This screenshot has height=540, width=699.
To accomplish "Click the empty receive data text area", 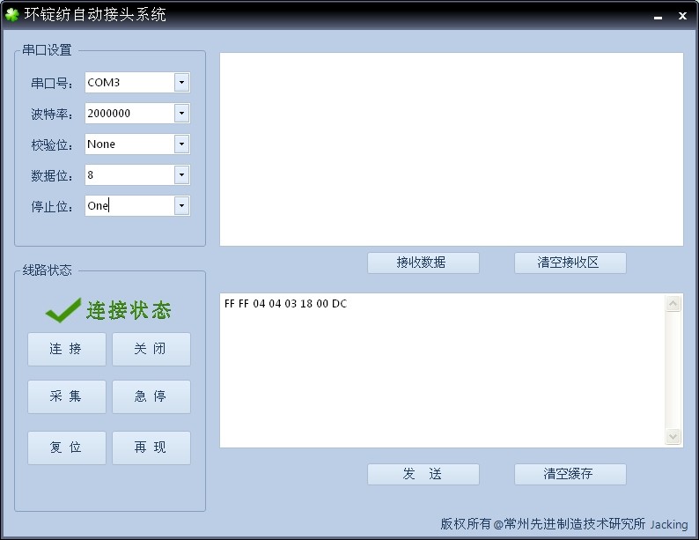I will tap(451, 150).
